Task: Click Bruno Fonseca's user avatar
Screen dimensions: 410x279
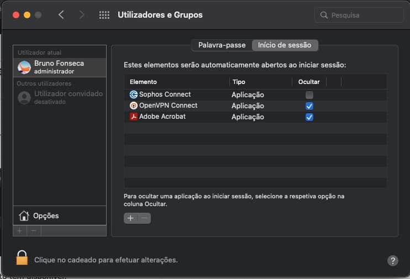Action: (24, 67)
